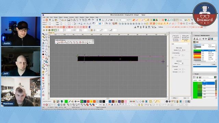219x123 pixels.
Task: Click the triangle up arrow in sequence toolbar
Action: tap(135, 27)
